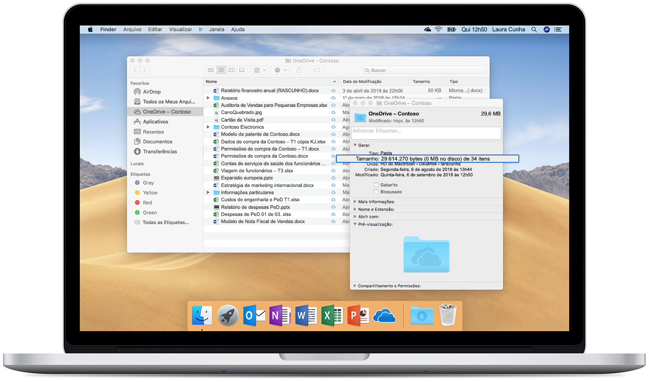Open the Trash in the Dock
The image size is (649, 382).
point(448,315)
